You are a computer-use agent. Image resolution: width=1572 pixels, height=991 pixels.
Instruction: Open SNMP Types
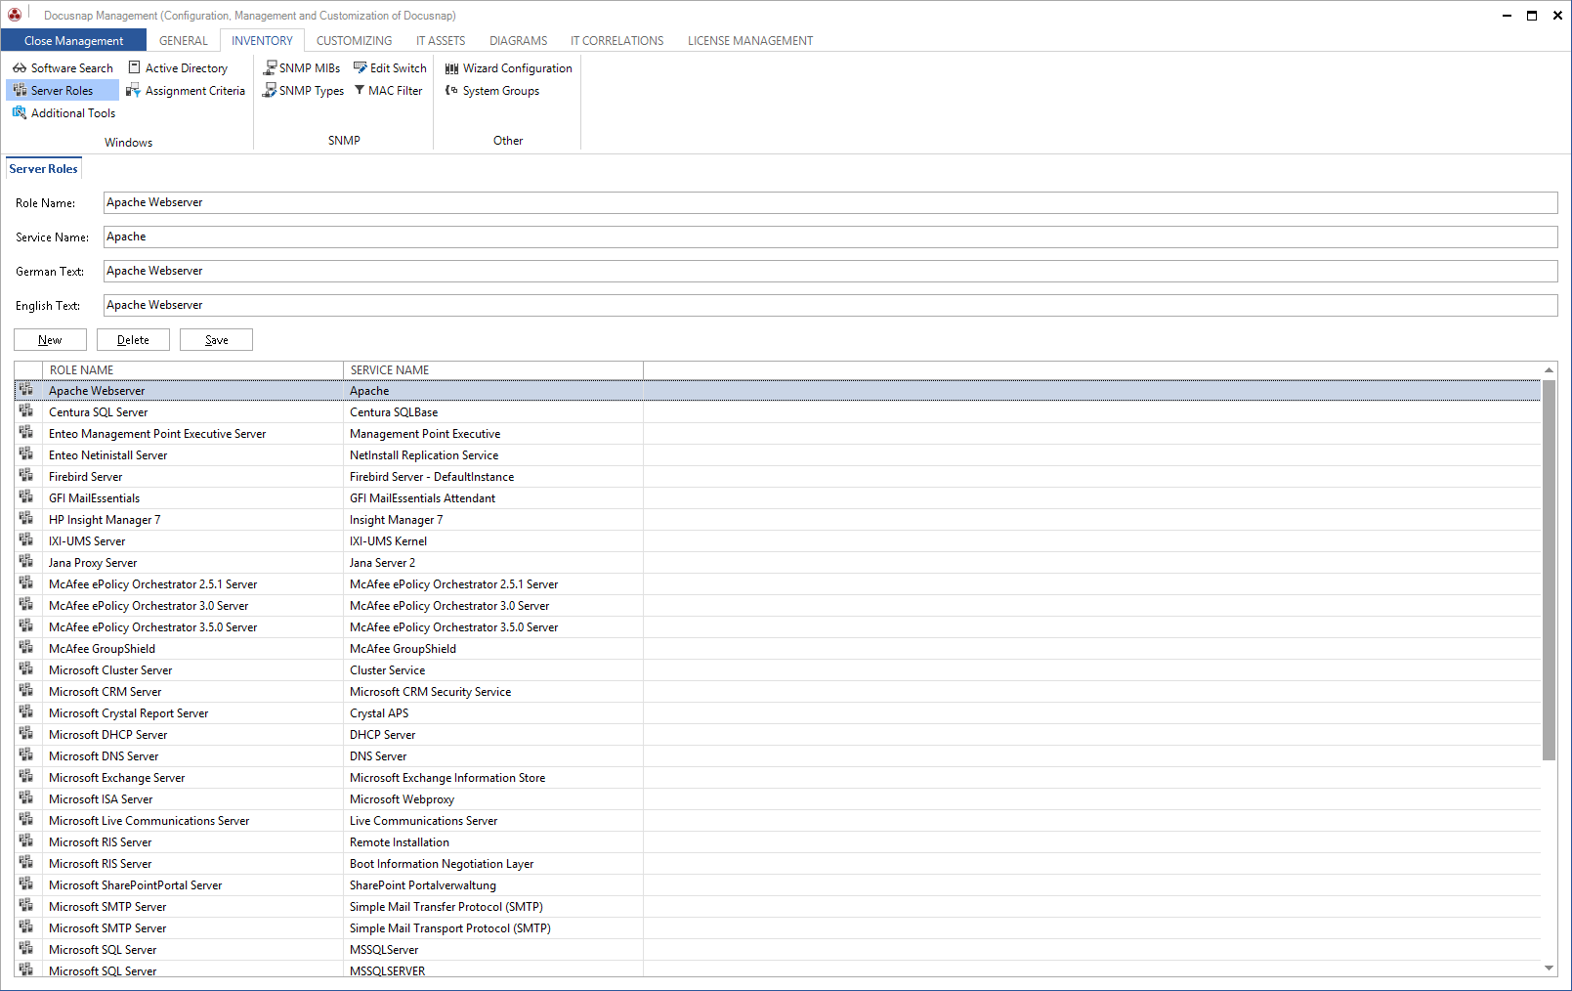(x=303, y=91)
